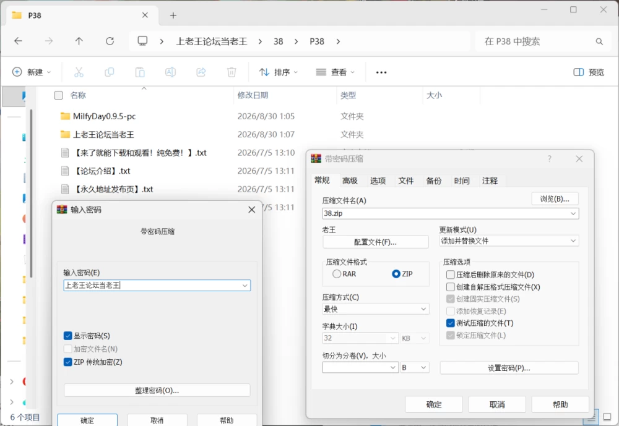Click the This PC monitor icon in address bar
The width and height of the screenshot is (619, 426).
[x=142, y=41]
